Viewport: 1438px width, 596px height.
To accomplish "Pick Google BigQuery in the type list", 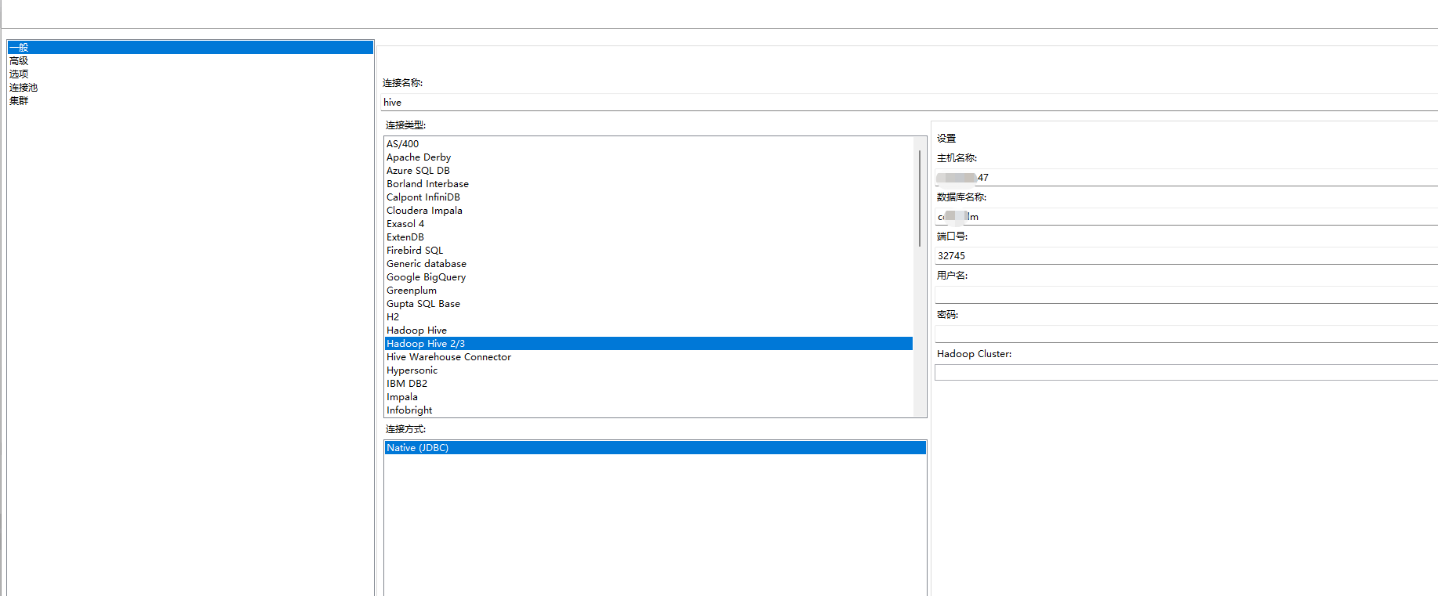I will pos(426,277).
